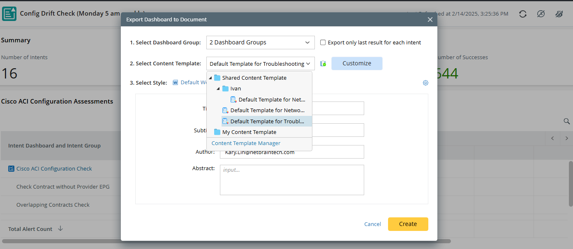Click the Customize button
573x249 pixels.
coord(356,63)
